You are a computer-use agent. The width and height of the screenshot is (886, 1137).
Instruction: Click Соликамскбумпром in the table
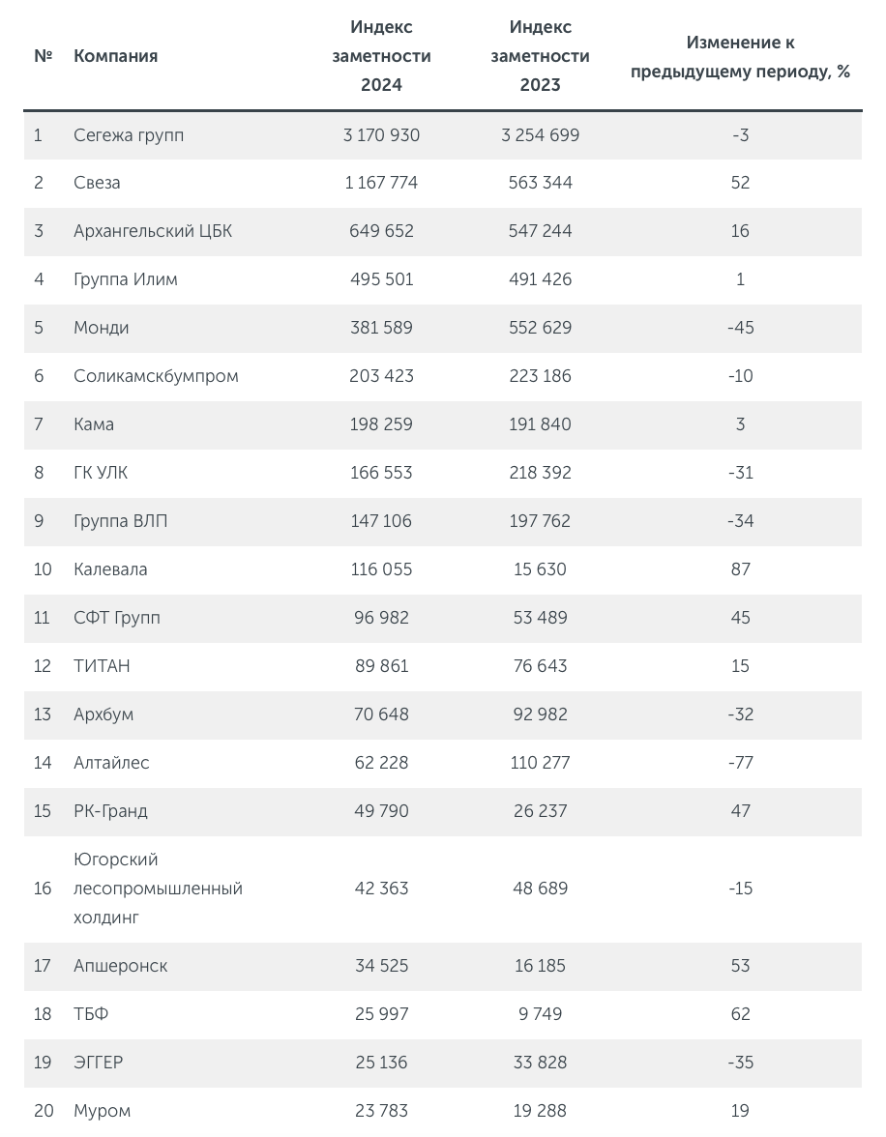pyautogui.click(x=156, y=376)
